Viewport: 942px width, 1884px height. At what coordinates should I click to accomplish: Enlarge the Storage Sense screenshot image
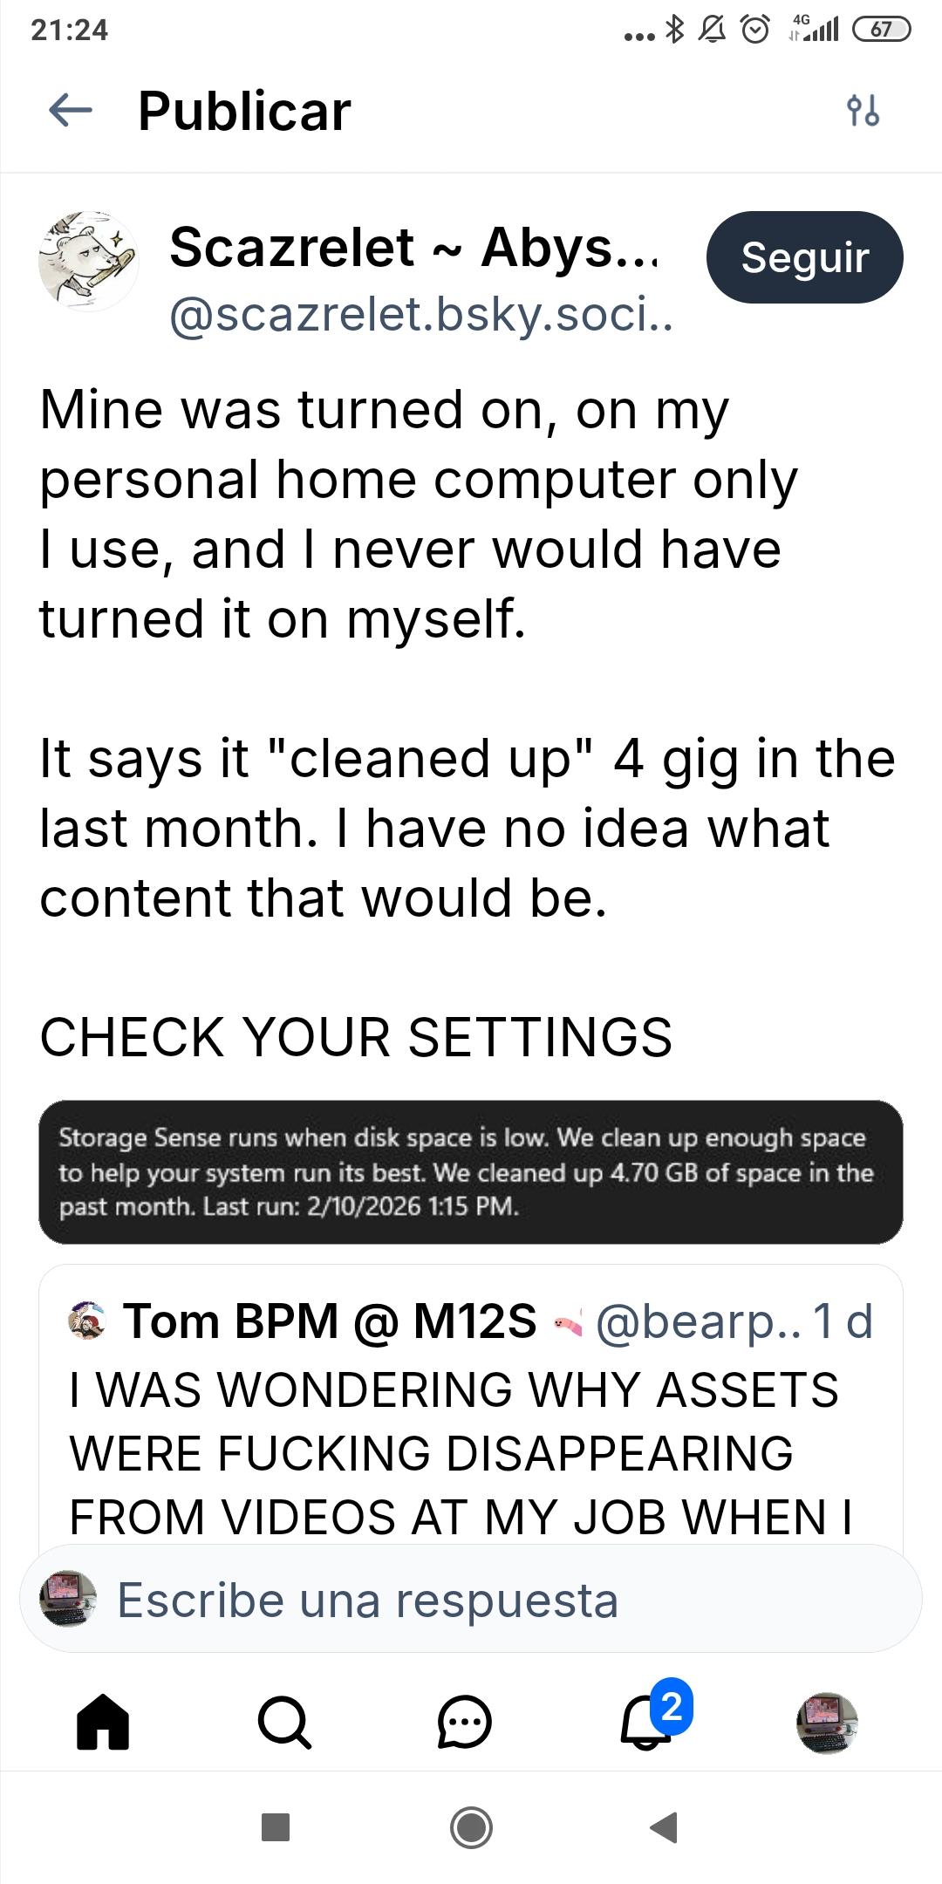click(470, 1171)
